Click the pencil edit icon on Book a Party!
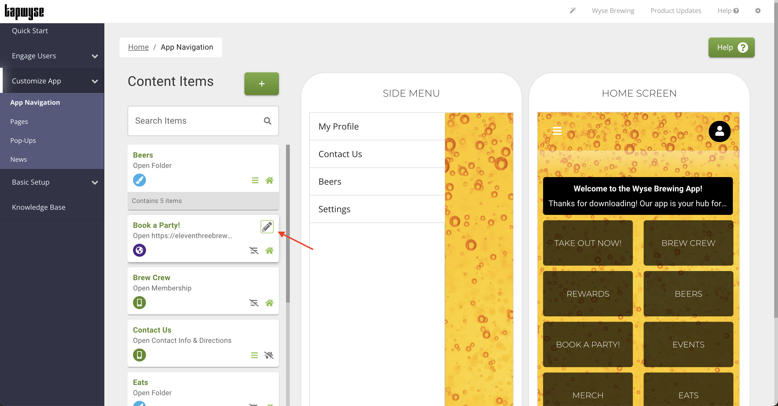Screen dimensions: 778x406 267,227
